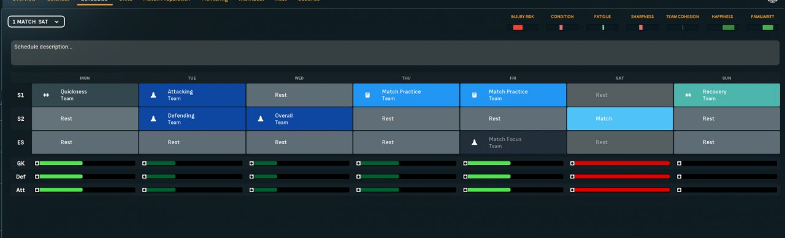
Task: Click the Defending session cone icon
Action: coord(153,118)
